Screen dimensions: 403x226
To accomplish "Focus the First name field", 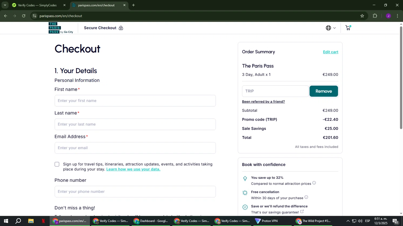I will pyautogui.click(x=135, y=101).
